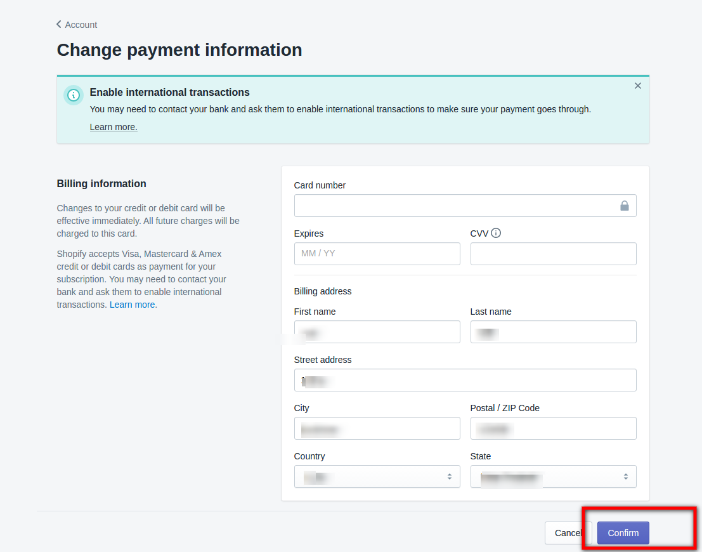Click the Account navigation link
This screenshot has height=552, width=702.
[81, 25]
